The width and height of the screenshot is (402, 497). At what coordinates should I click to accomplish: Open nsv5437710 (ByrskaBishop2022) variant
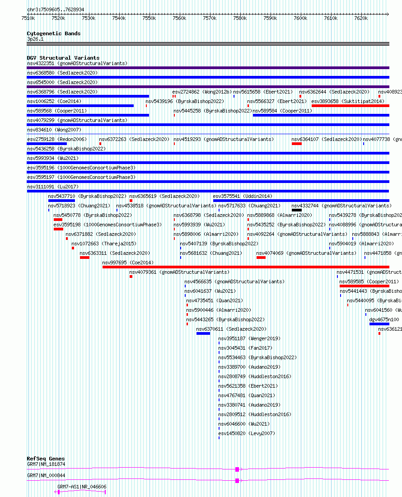87,197
